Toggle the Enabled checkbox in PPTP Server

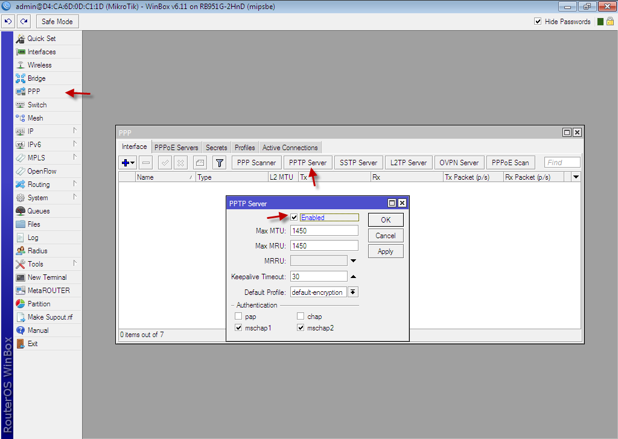tap(294, 217)
